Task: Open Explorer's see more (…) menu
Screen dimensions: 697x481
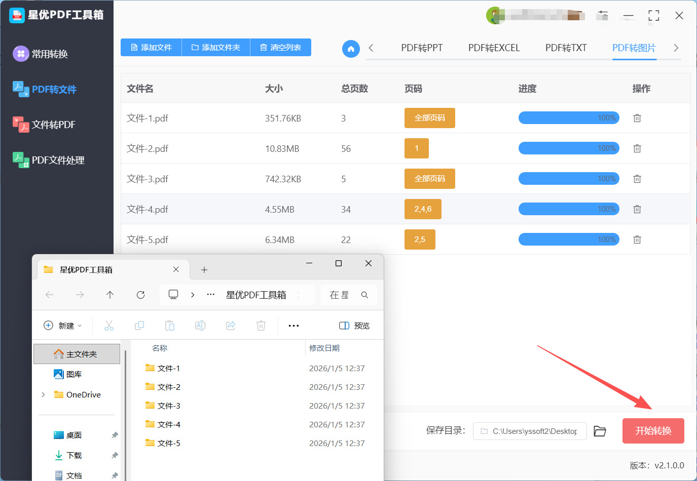Action: (294, 326)
